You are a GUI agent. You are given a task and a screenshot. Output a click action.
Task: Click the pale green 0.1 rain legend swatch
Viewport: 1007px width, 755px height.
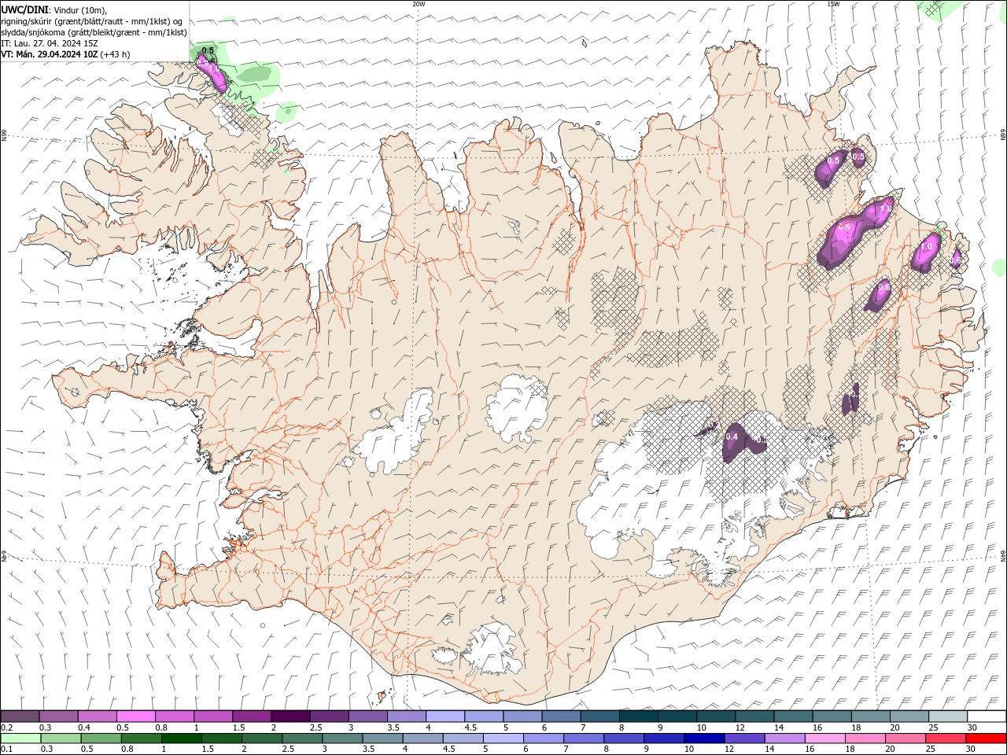tap(20, 738)
